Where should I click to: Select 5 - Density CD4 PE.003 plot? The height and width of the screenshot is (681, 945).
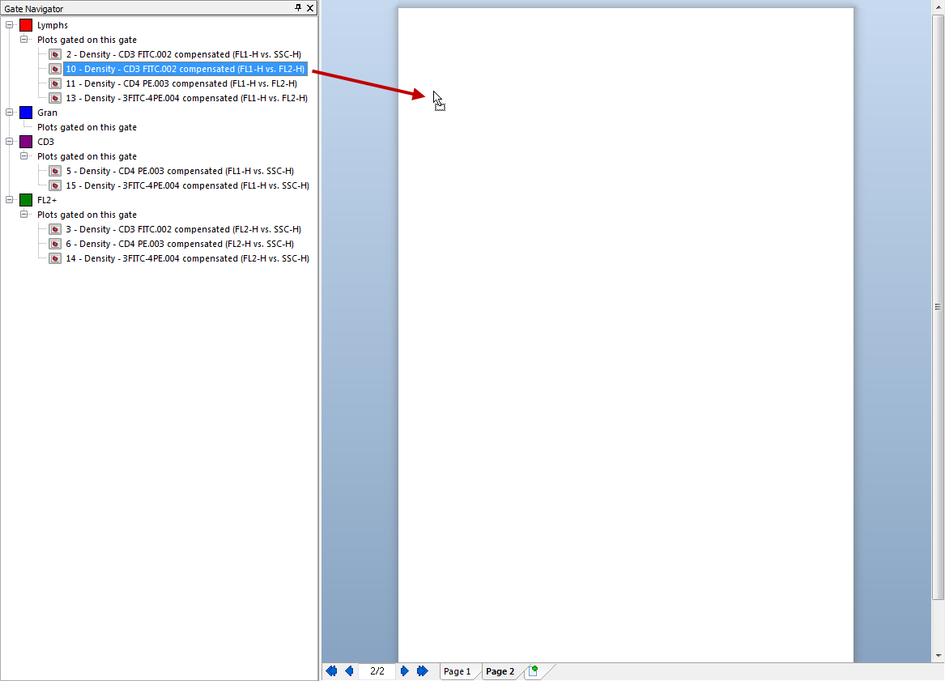(x=179, y=171)
